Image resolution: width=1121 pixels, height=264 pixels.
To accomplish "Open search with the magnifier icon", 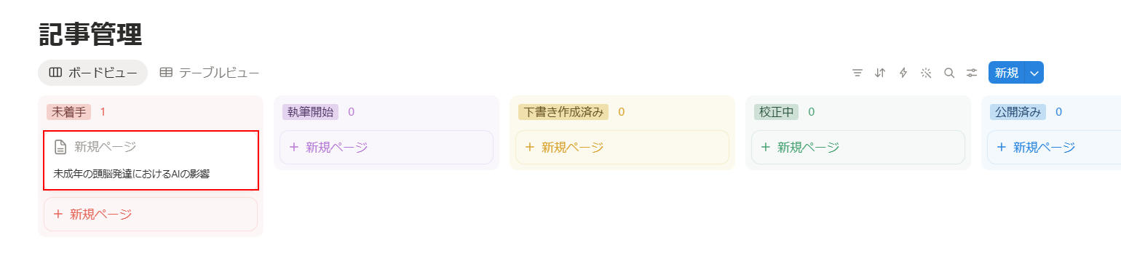I will tap(949, 73).
